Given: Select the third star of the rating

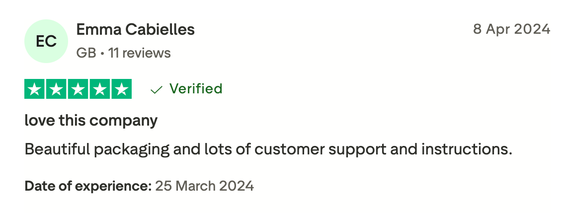Looking at the screenshot, I should click(78, 89).
